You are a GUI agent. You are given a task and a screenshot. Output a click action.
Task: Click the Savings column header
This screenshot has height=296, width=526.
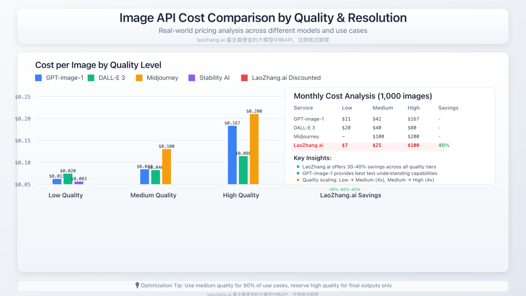448,108
